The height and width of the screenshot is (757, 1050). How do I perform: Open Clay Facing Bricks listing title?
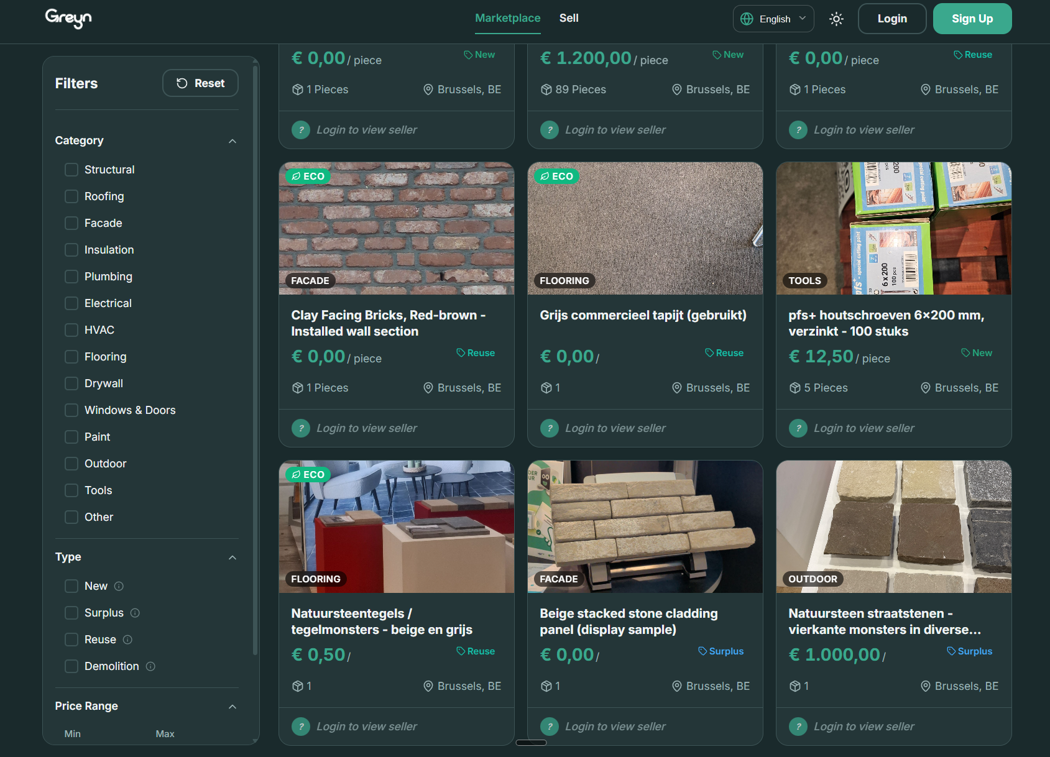click(x=389, y=323)
